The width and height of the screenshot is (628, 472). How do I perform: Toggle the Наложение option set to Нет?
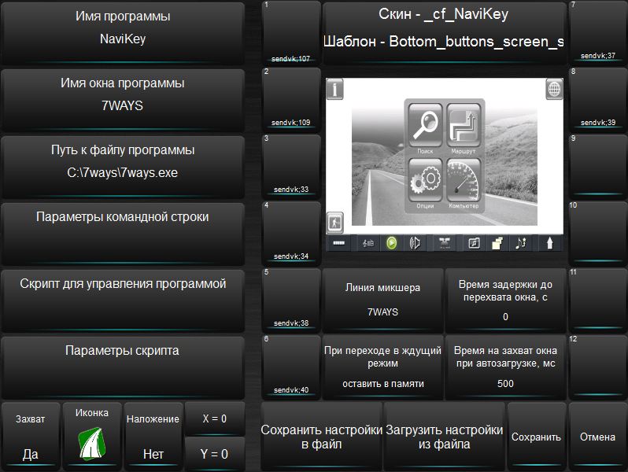153,437
